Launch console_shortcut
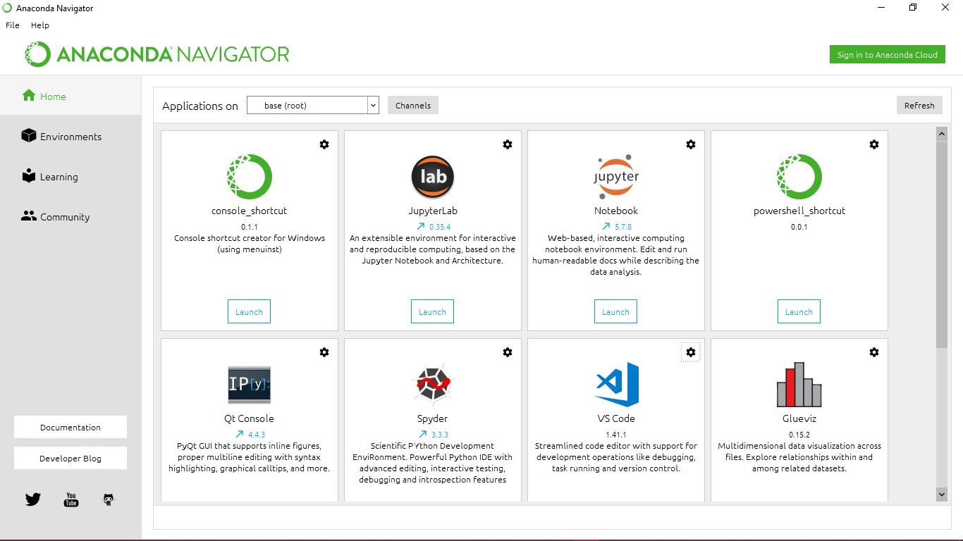963x541 pixels. (x=249, y=311)
